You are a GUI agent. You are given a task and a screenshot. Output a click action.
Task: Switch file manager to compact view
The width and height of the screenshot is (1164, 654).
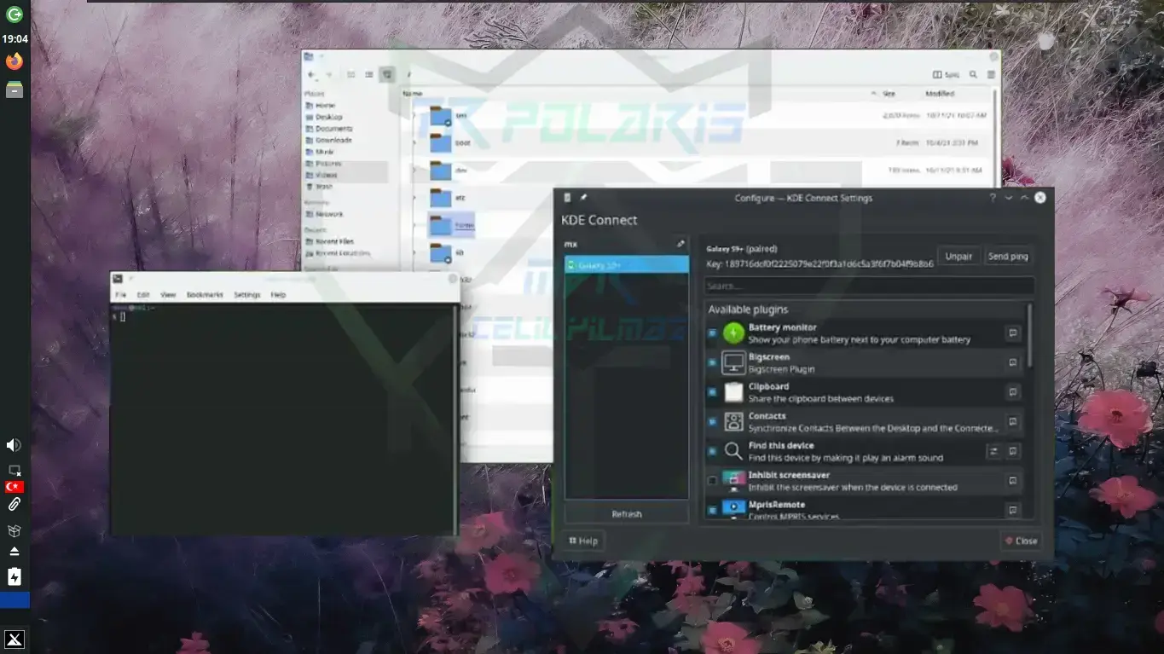point(369,75)
